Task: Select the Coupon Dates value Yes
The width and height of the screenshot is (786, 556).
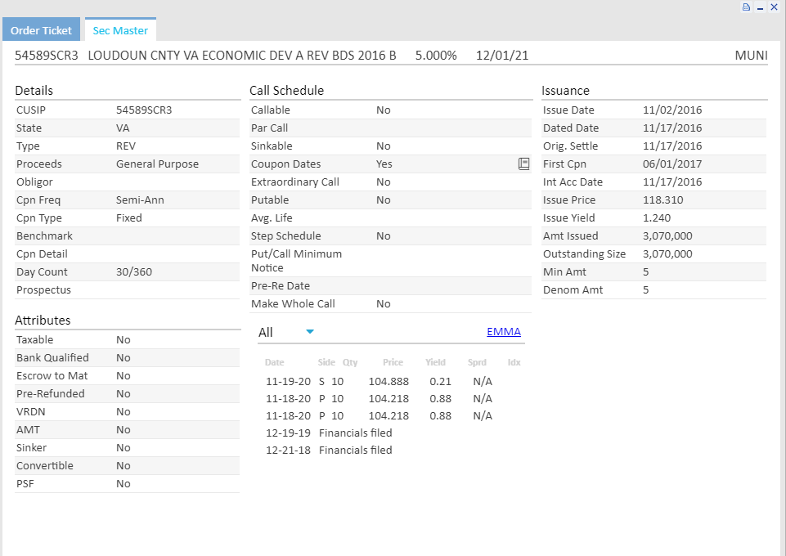Action: point(384,164)
